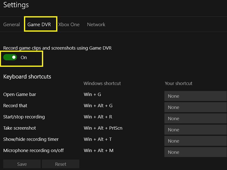Click the Settings page title
The width and height of the screenshot is (227, 170).
click(x=16, y=5)
